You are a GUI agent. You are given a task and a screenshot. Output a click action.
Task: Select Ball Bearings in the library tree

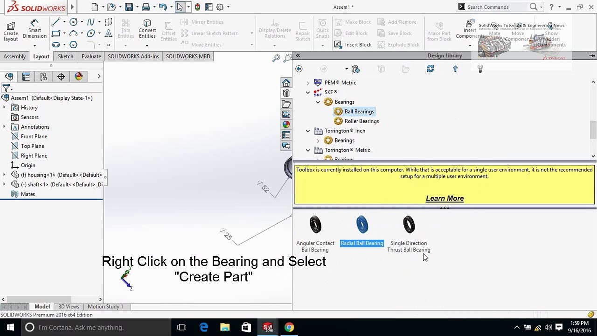point(359,112)
